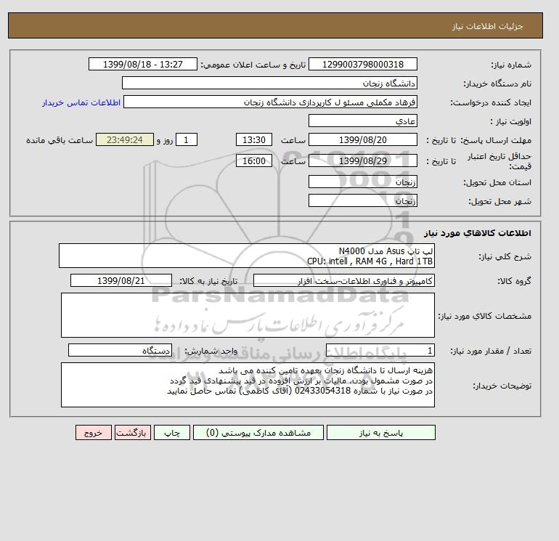
Task: Click goods group field کامپیوتر و فناوری اطلاعات
Action: click(343, 280)
